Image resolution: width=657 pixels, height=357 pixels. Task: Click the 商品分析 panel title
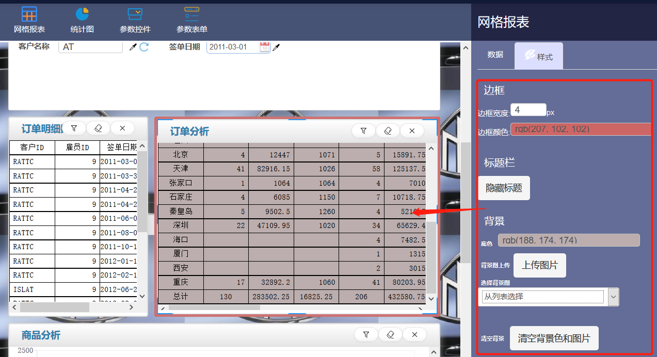41,335
